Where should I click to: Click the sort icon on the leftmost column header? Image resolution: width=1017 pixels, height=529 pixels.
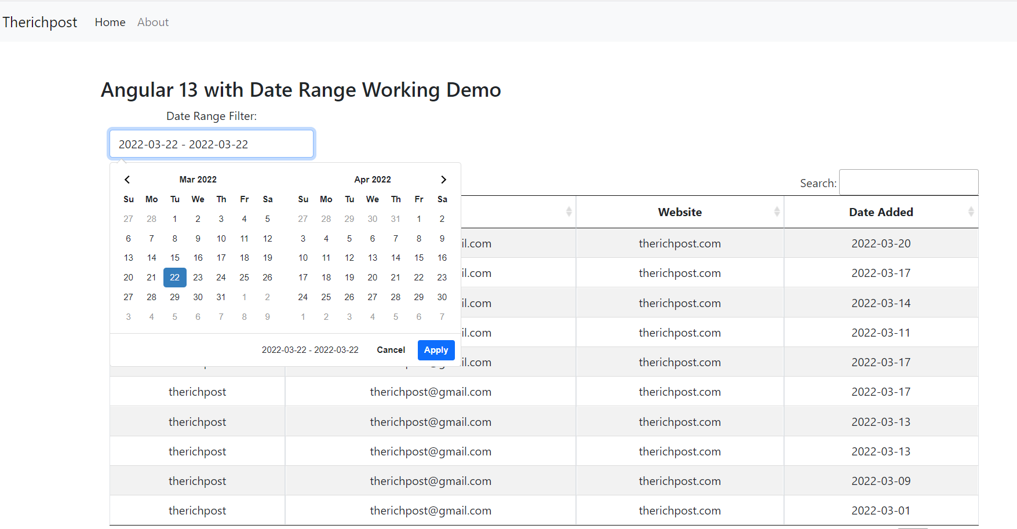pos(568,212)
